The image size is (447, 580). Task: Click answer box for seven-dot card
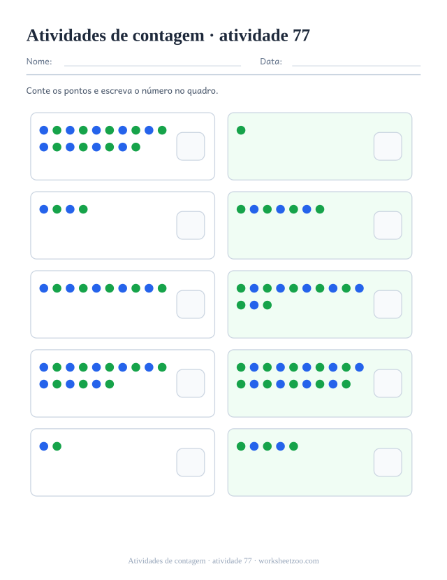(x=388, y=225)
